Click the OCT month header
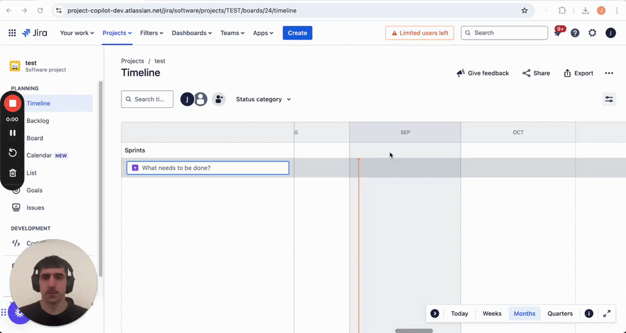Screen dimensions: 626x333 click(518, 132)
